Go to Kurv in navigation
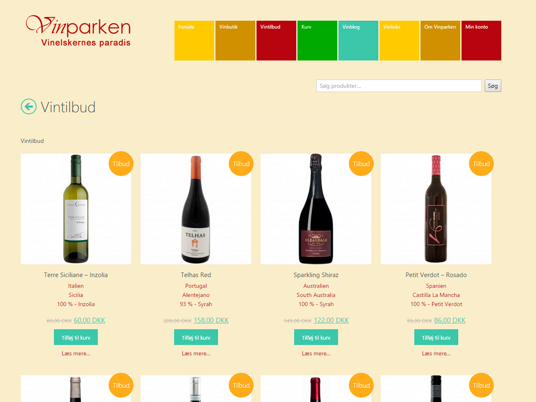The image size is (536, 402). 317,40
